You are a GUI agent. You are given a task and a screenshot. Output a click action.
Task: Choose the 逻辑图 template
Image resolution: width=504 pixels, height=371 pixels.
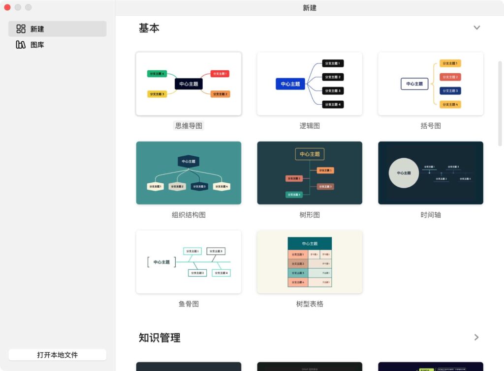coord(309,84)
